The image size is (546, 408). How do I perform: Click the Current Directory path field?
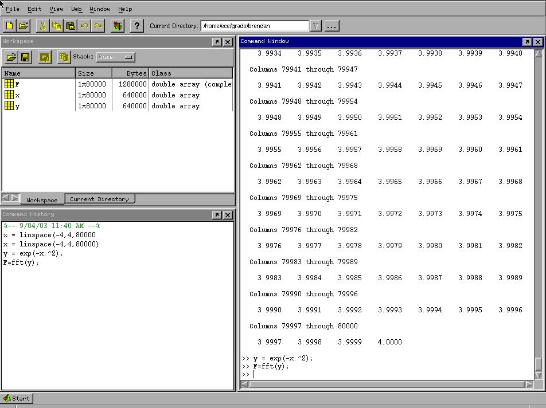255,26
